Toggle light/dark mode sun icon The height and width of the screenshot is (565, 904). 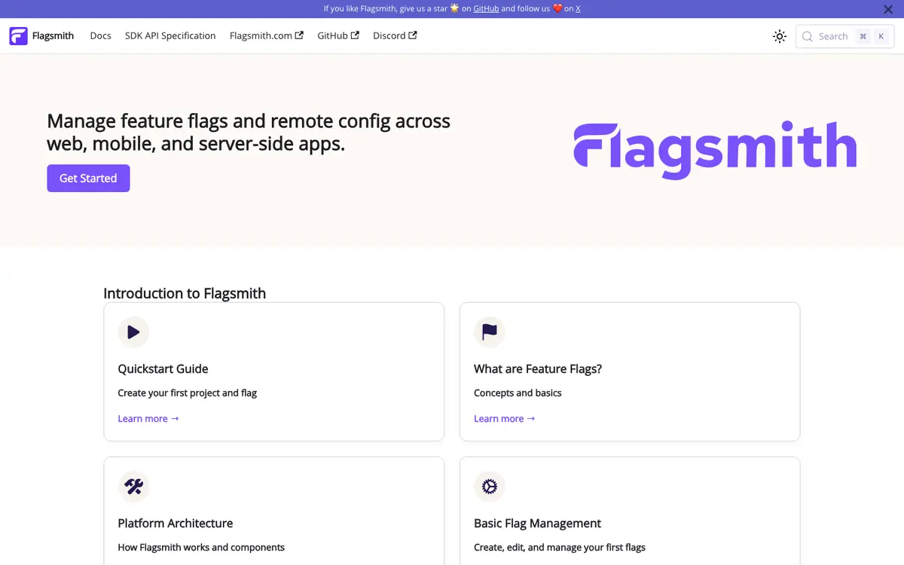[780, 36]
